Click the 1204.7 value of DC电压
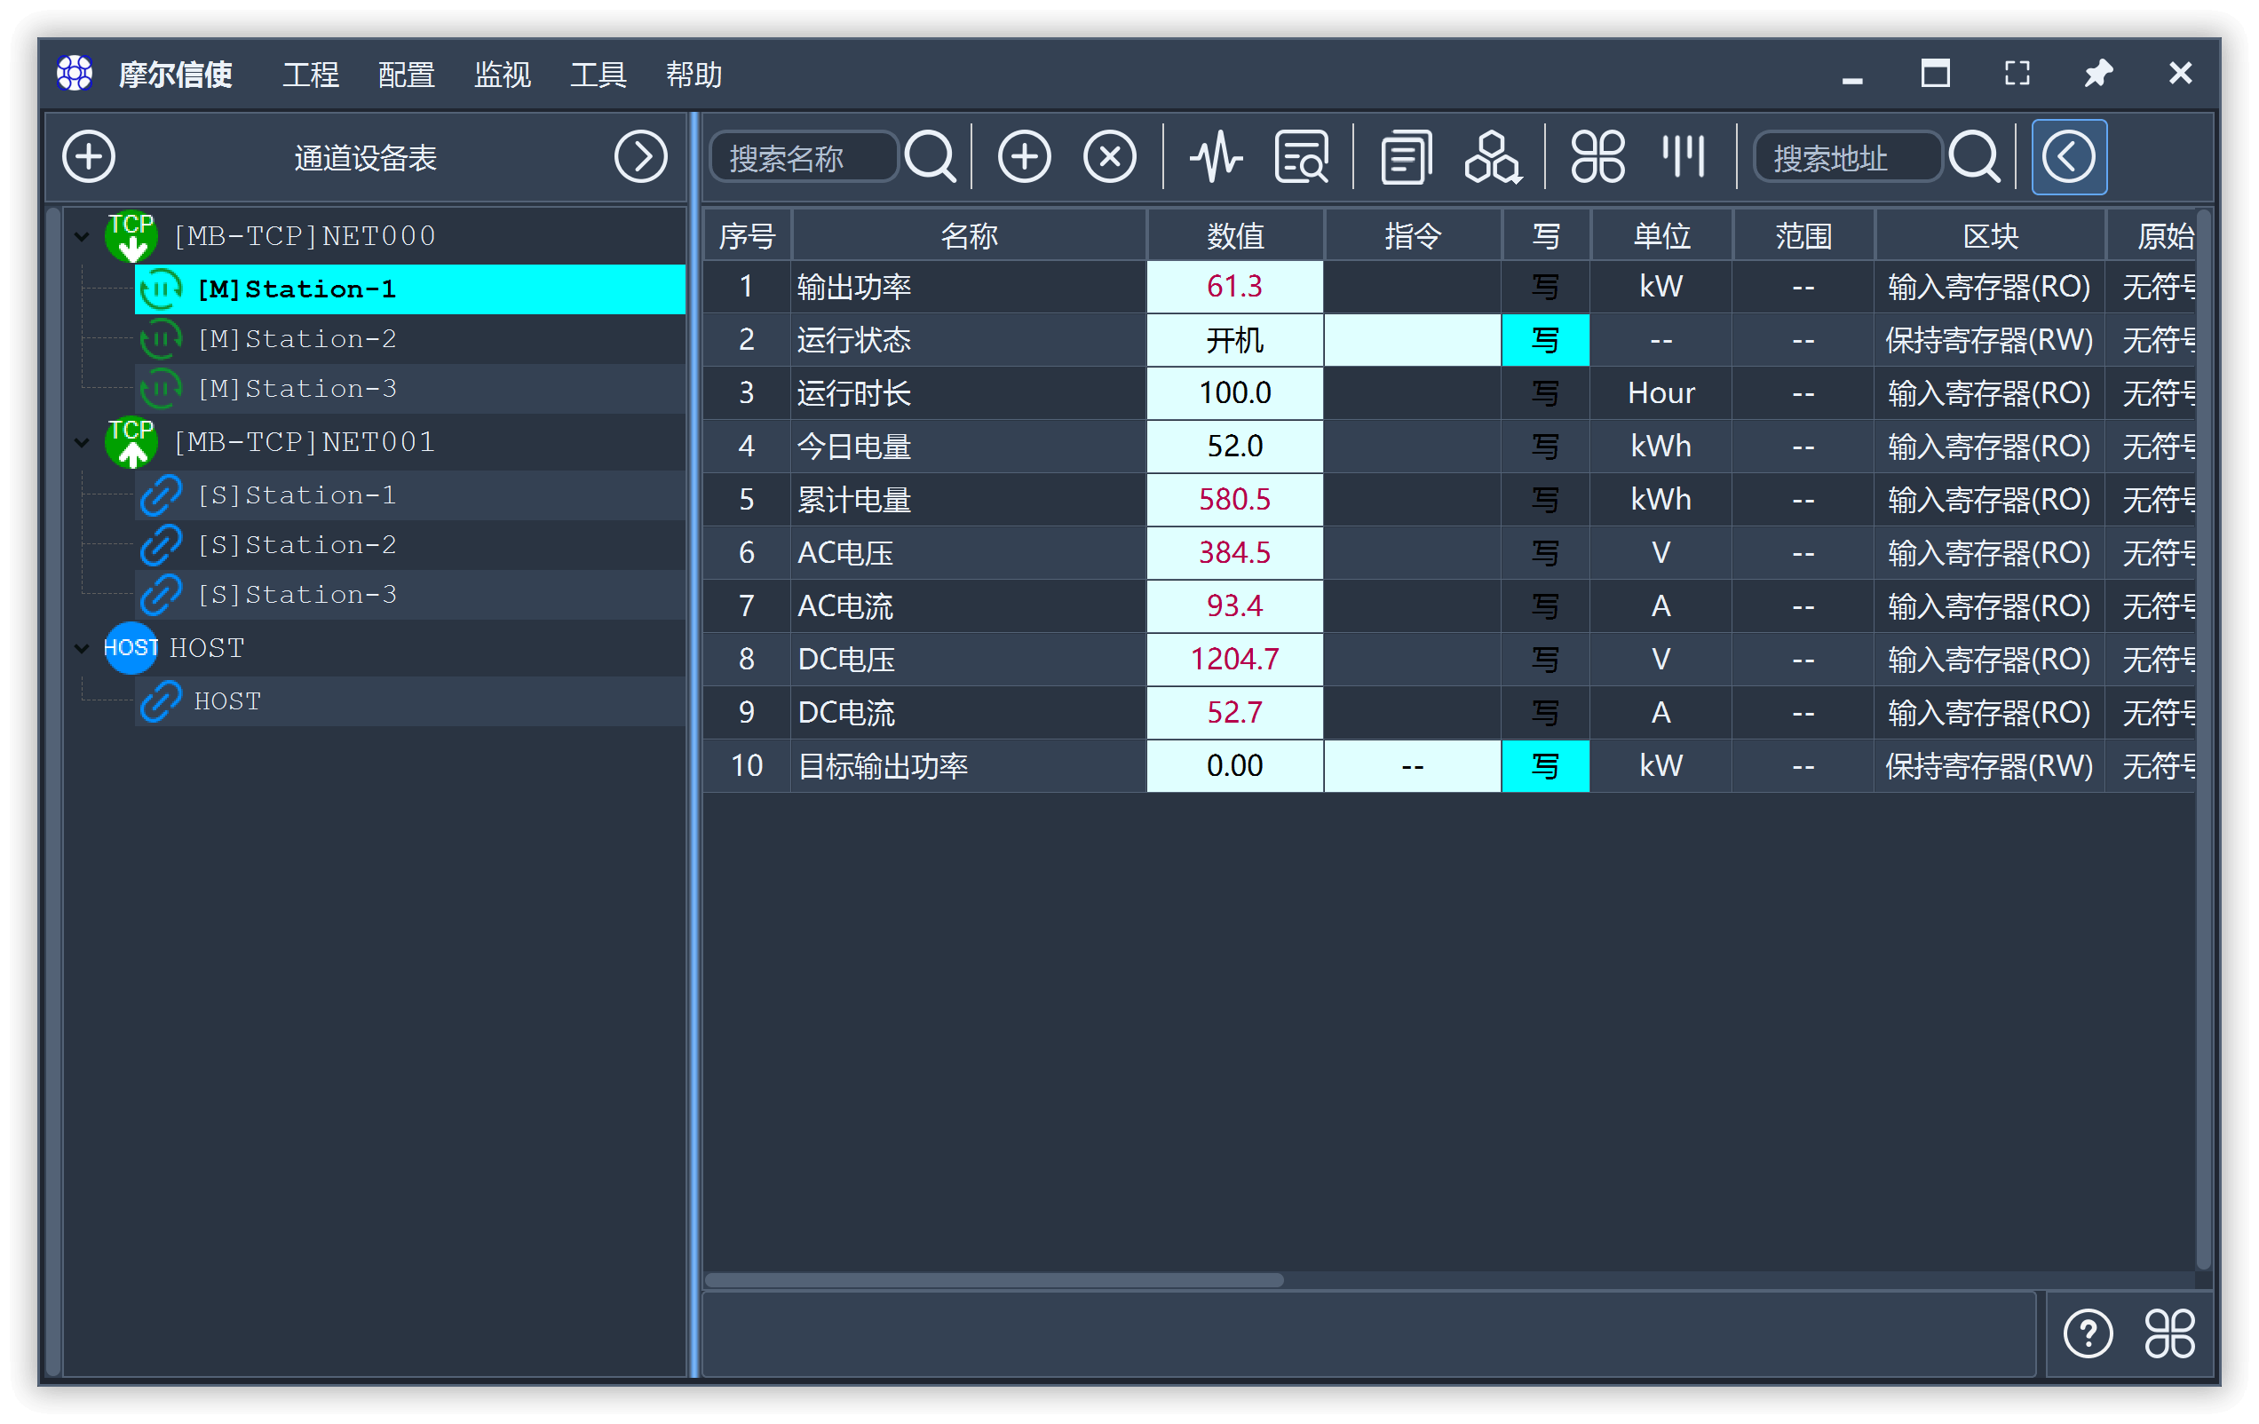 tap(1234, 660)
